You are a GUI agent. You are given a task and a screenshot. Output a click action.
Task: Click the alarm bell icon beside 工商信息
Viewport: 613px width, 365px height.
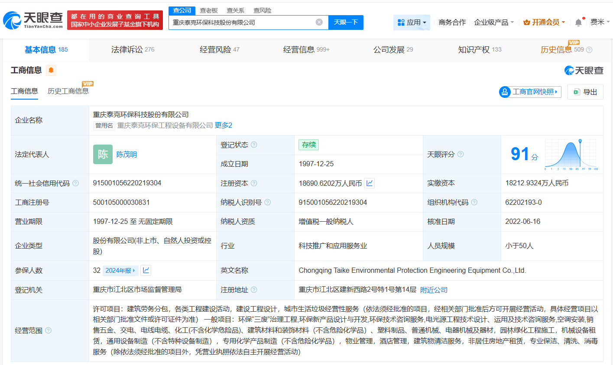point(51,70)
